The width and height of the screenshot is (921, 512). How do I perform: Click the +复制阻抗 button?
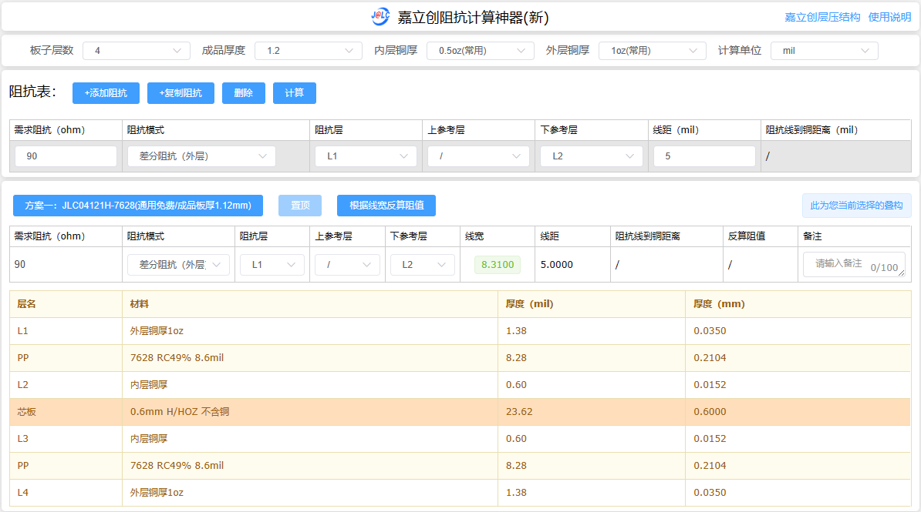pyautogui.click(x=180, y=93)
